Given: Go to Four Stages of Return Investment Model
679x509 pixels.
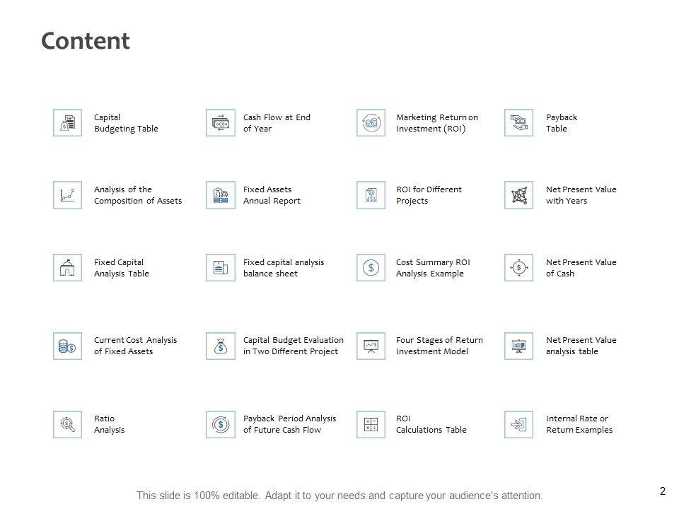Looking at the screenshot, I should coord(439,346).
